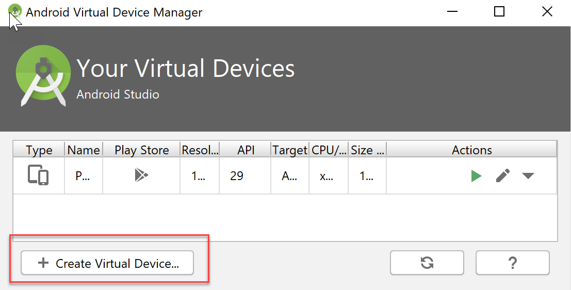Maximize the Android Virtual Device Manager window

(499, 12)
